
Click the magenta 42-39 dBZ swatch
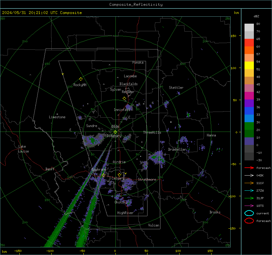point(249,96)
